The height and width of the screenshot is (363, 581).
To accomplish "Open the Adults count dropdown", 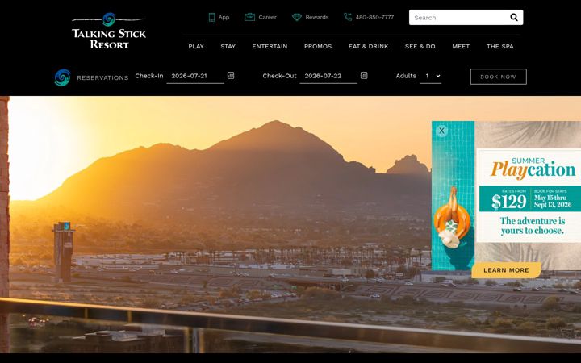I will pos(431,76).
